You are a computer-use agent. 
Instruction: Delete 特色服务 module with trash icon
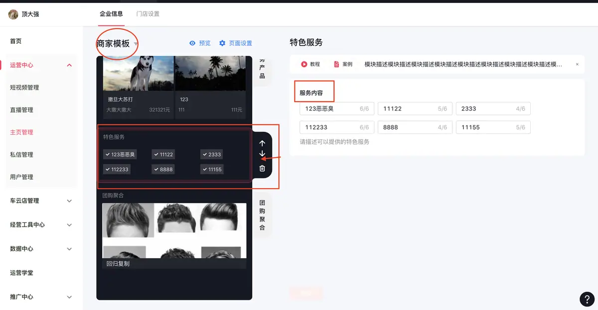click(262, 168)
